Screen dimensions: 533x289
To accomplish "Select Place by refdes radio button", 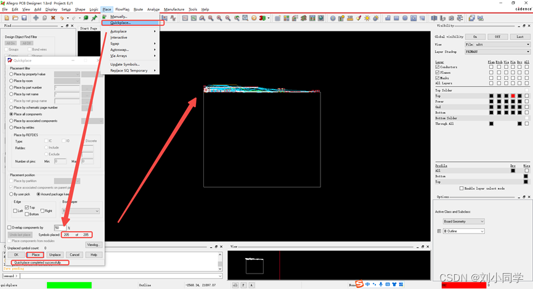I will click(x=11, y=128).
